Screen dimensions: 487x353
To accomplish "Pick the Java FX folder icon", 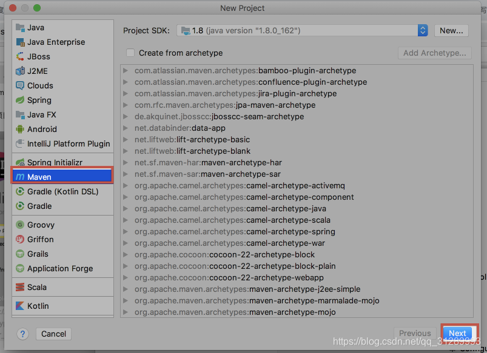I will 20,115.
